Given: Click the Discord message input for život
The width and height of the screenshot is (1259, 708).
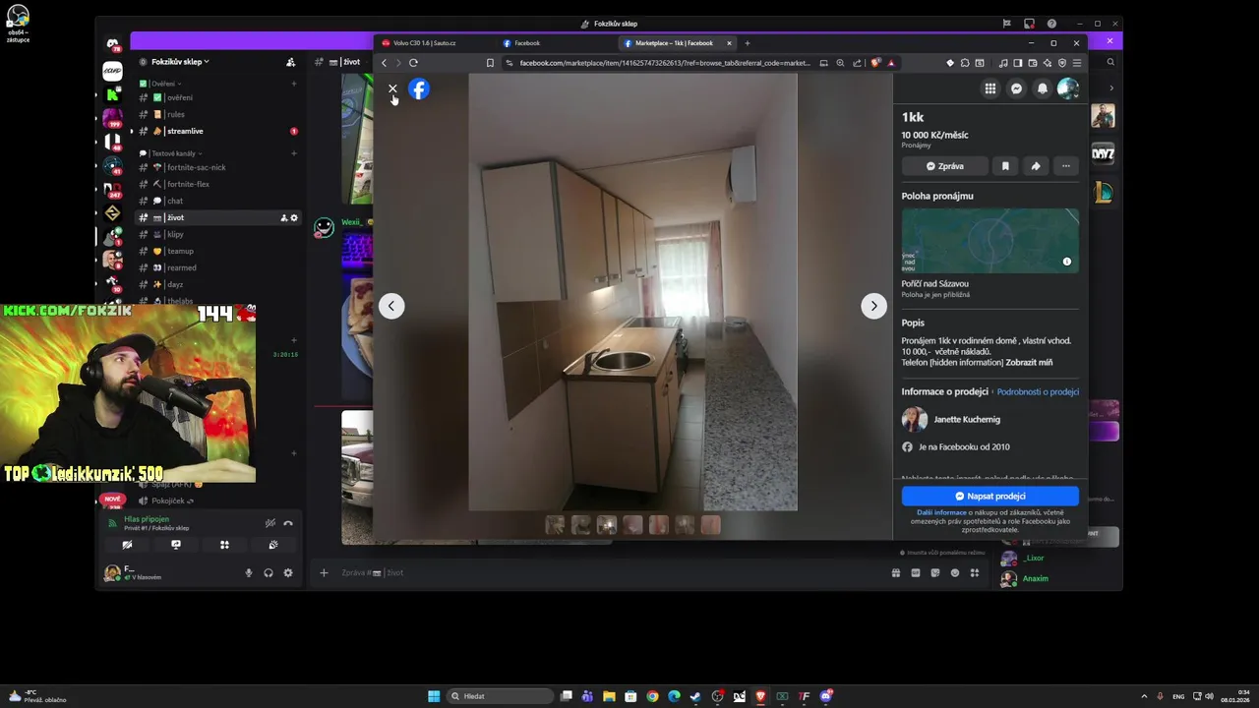Looking at the screenshot, I should pos(610,572).
